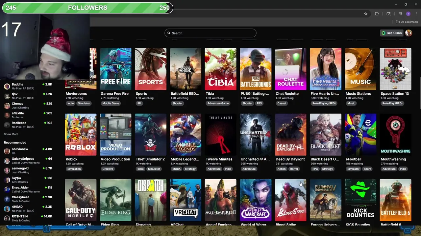Click Buddha's channel avatar in sidebar
421x236 pixels.
[7, 87]
